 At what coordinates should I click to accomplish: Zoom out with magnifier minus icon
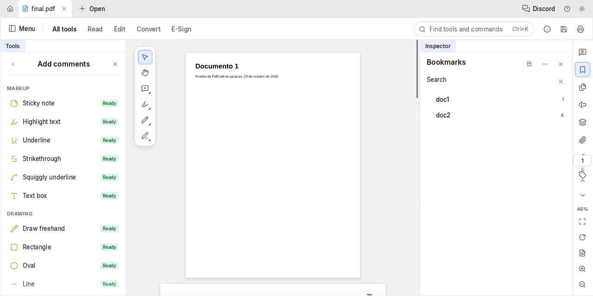(583, 285)
